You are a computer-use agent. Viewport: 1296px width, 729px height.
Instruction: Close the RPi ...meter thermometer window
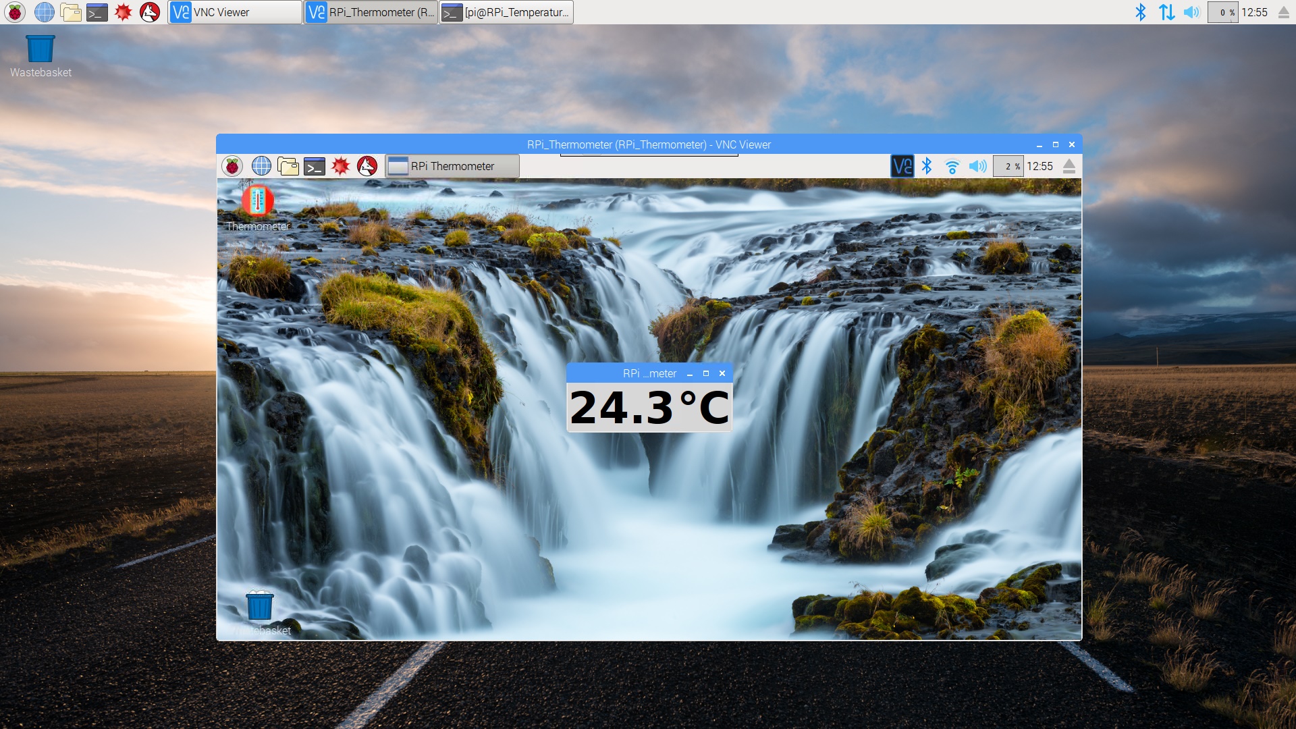(x=722, y=373)
